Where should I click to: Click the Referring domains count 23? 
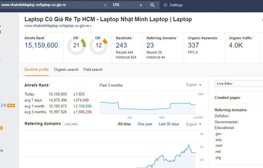pos(150,45)
